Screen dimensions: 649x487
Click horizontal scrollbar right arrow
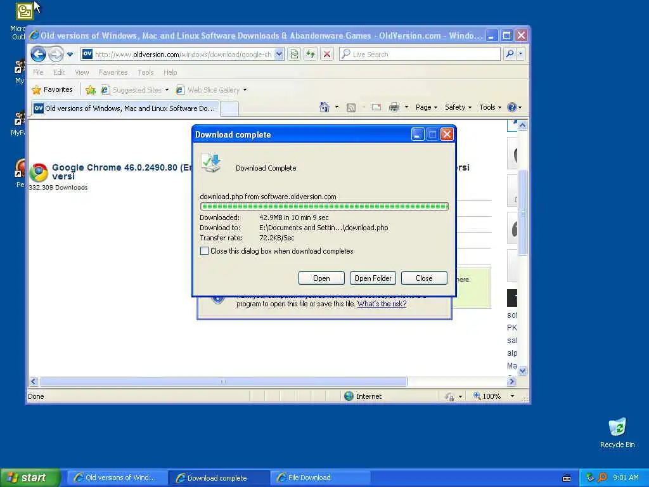coord(512,381)
